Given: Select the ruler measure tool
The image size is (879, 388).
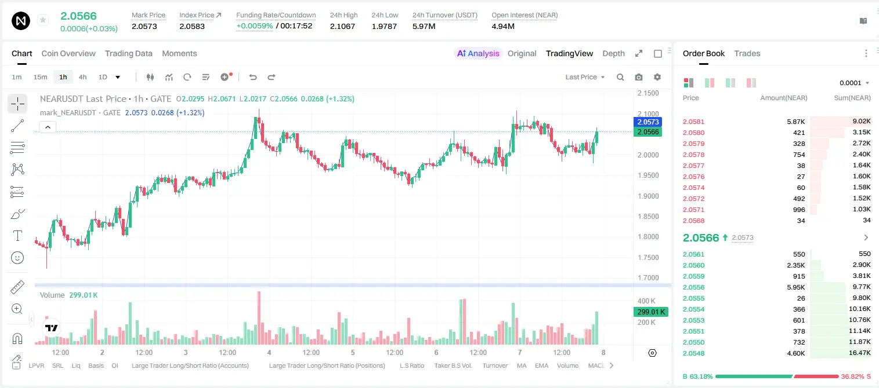Looking at the screenshot, I should coord(17,287).
